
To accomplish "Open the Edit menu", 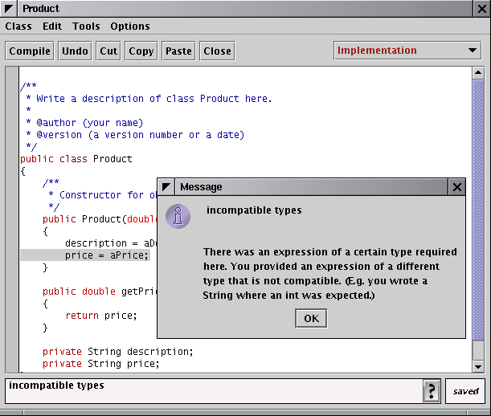I will click(52, 27).
